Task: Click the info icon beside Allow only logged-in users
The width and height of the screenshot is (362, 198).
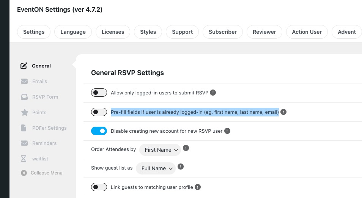Action: point(213,93)
